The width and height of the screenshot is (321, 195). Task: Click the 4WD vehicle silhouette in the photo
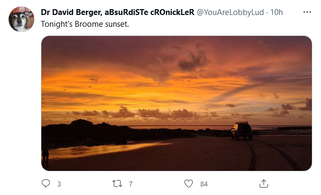pyautogui.click(x=242, y=130)
